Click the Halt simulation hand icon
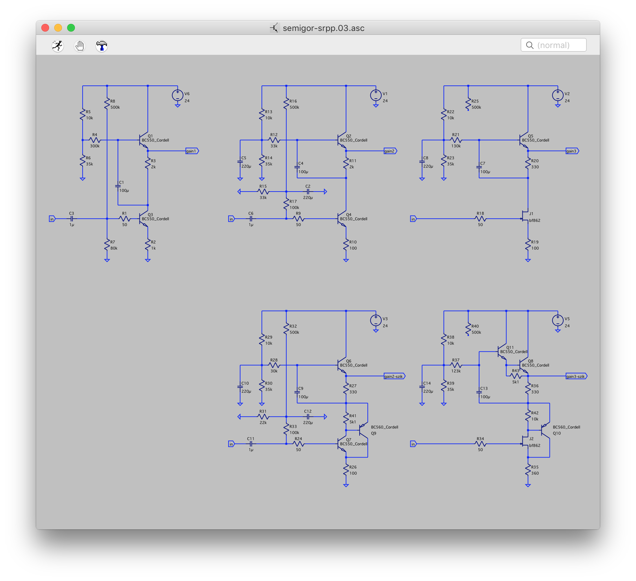The image size is (636, 581). pos(80,46)
